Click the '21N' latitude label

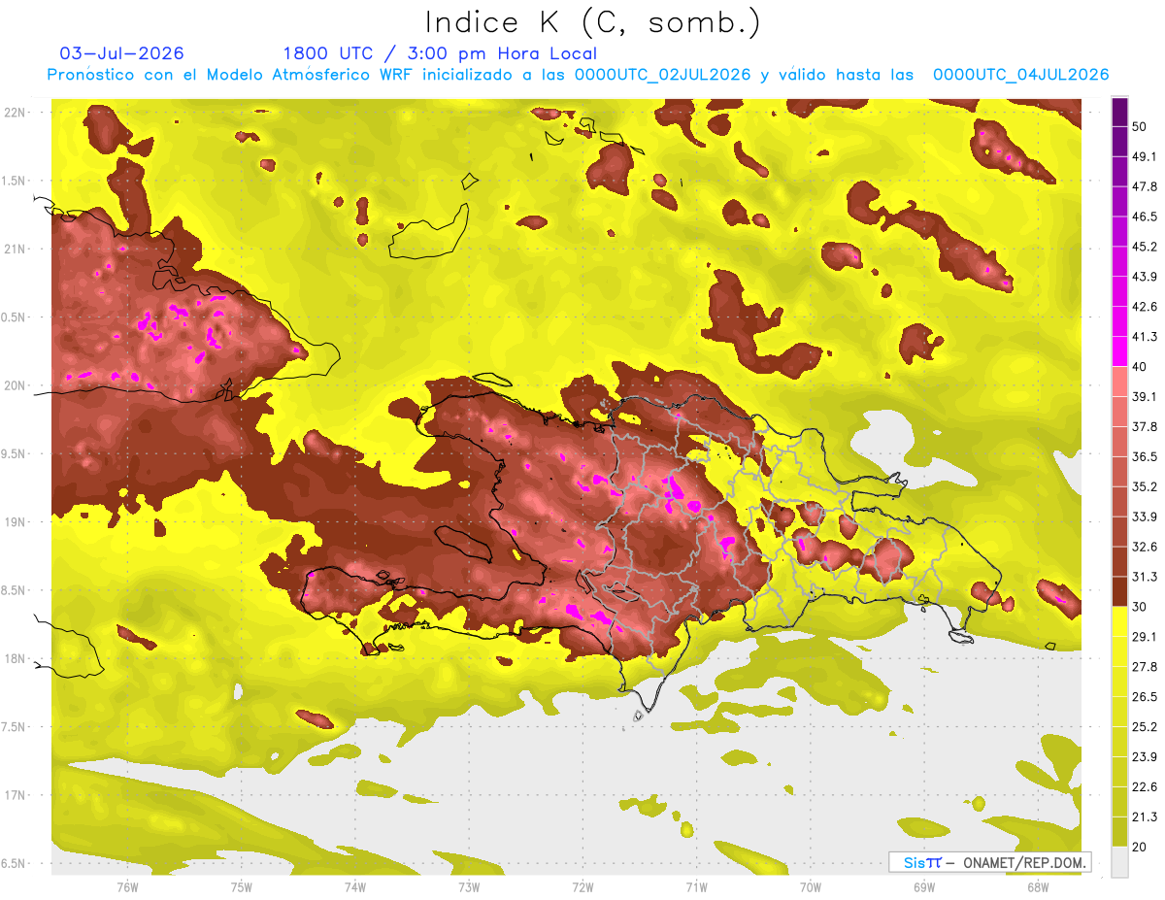tap(17, 249)
